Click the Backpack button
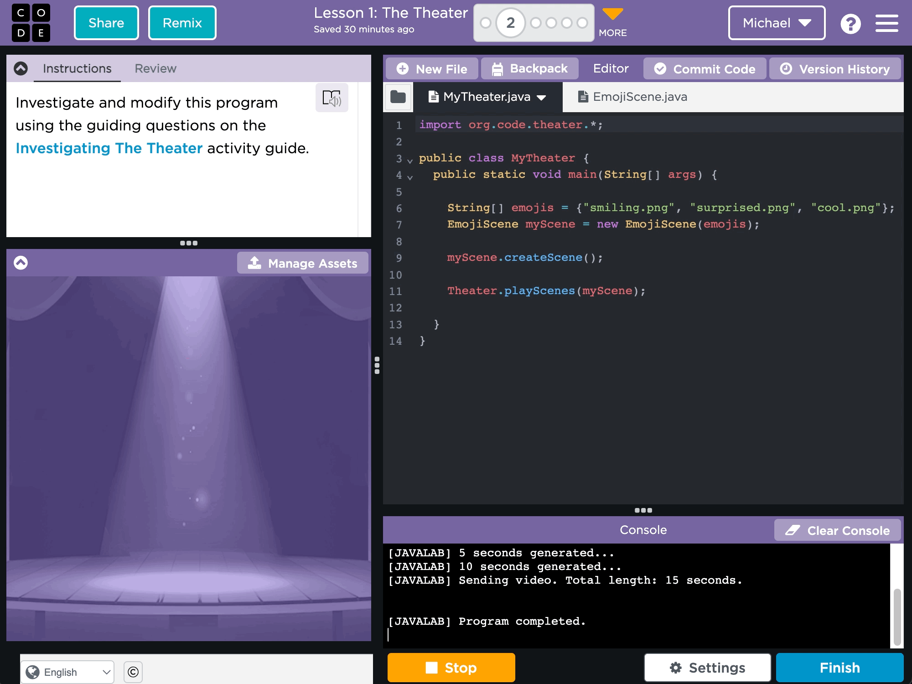 530,69
